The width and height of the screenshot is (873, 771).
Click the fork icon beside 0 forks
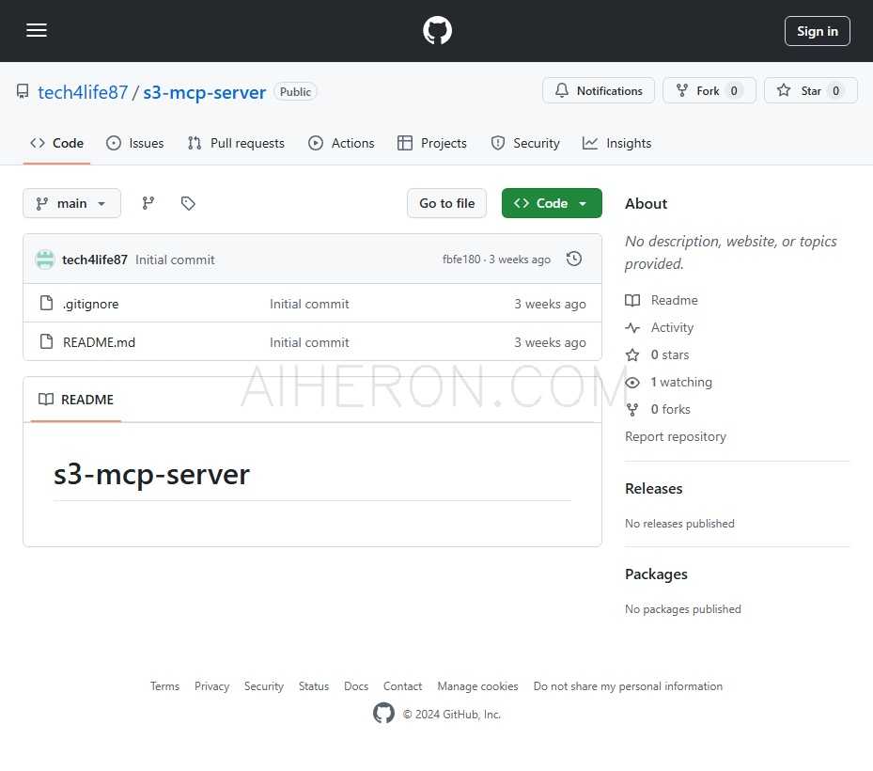click(x=631, y=409)
